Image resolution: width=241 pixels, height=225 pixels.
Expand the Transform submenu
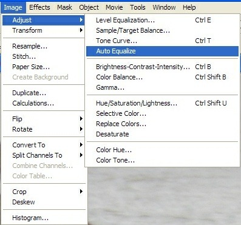(x=44, y=30)
